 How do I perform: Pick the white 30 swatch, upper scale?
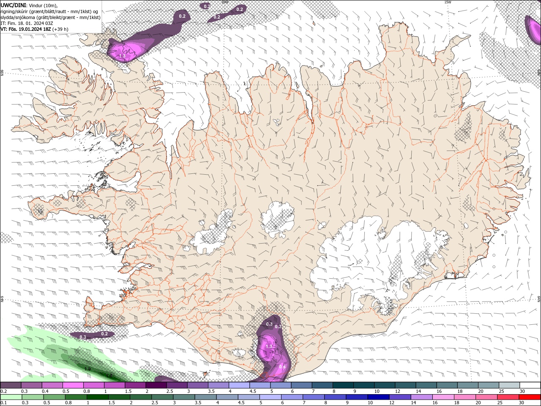pyautogui.click(x=530, y=385)
